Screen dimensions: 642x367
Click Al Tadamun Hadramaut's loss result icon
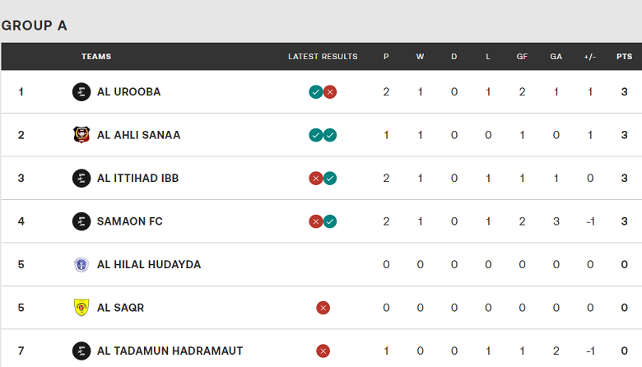tap(323, 351)
